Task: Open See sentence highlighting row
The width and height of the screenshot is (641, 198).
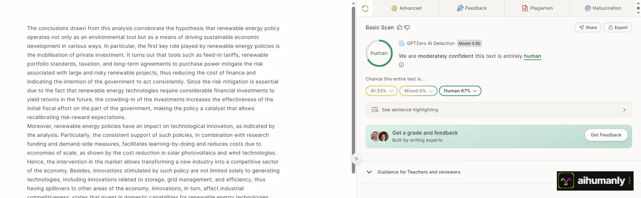Action: (x=499, y=110)
